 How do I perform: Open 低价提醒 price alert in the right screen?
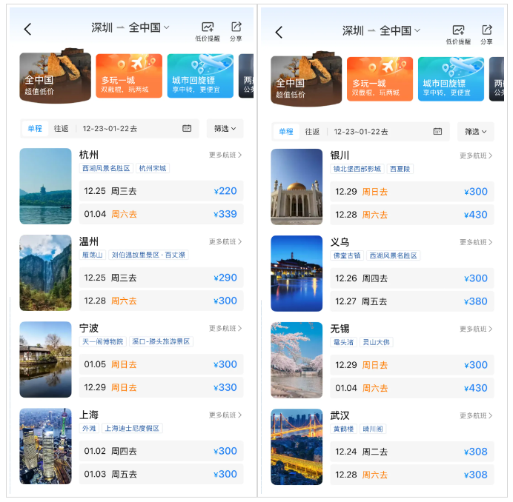[x=458, y=33]
